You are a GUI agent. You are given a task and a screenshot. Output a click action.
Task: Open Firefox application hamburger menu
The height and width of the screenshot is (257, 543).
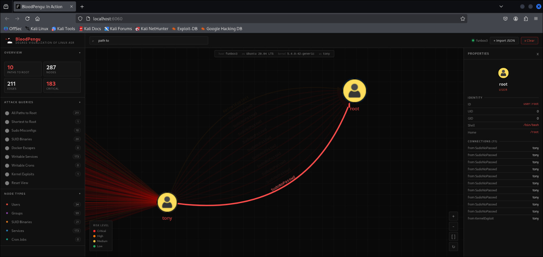pos(536,19)
